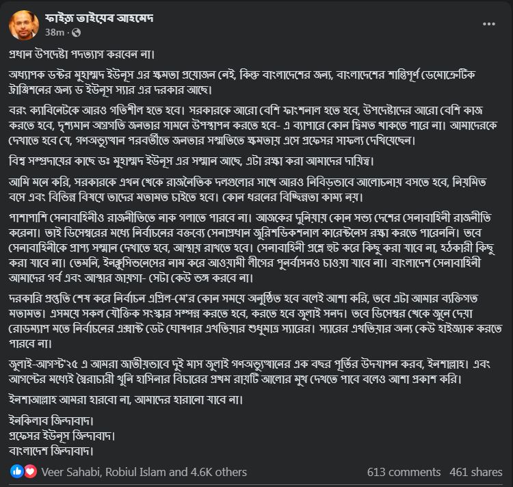The height and width of the screenshot is (487, 513).
Task: Click the paragraph starting জুলাই-আগস্ট'২৫
Action: tap(249, 372)
